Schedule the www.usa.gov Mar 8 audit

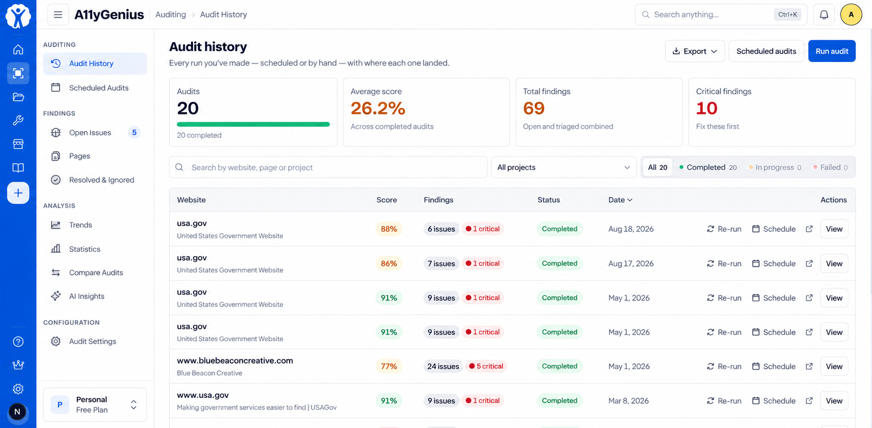click(x=774, y=401)
